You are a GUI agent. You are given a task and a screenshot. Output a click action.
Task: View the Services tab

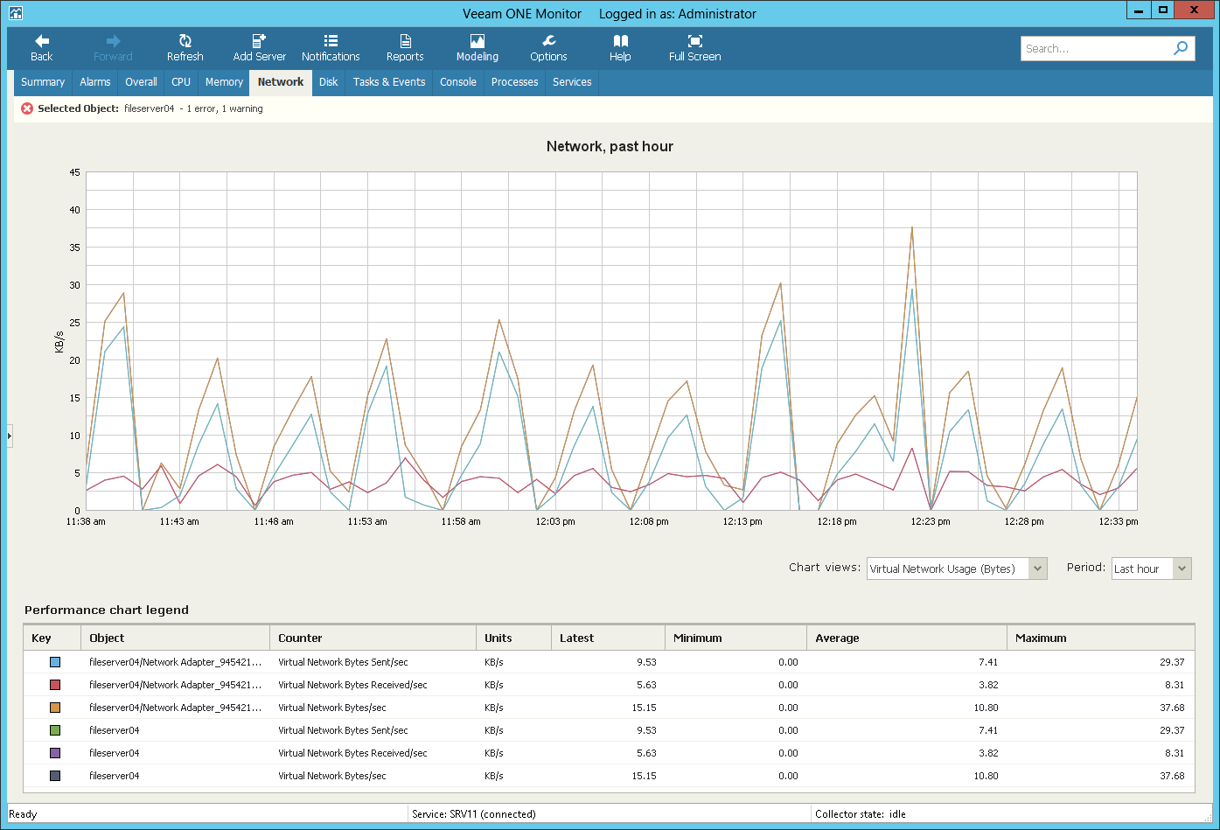pyautogui.click(x=572, y=82)
